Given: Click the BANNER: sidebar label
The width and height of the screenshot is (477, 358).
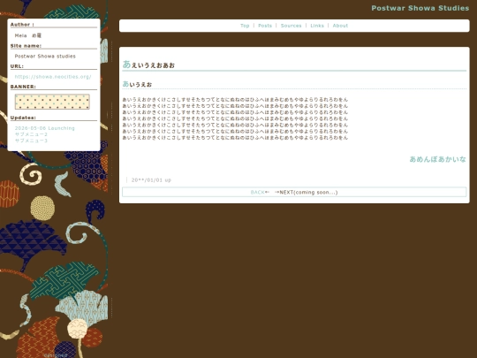Looking at the screenshot, I should [x=23, y=87].
